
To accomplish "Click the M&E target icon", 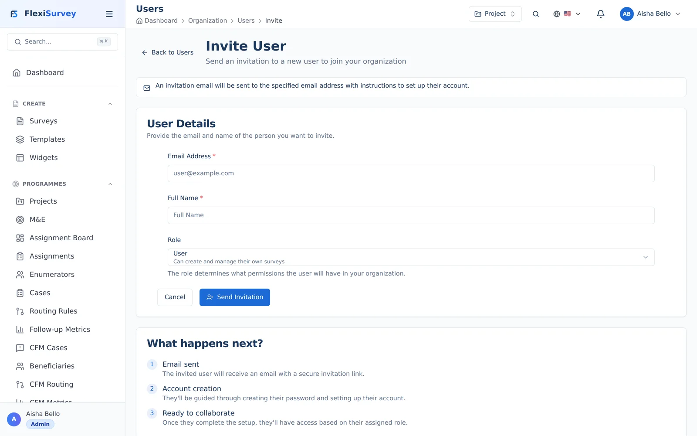I will 20,220.
